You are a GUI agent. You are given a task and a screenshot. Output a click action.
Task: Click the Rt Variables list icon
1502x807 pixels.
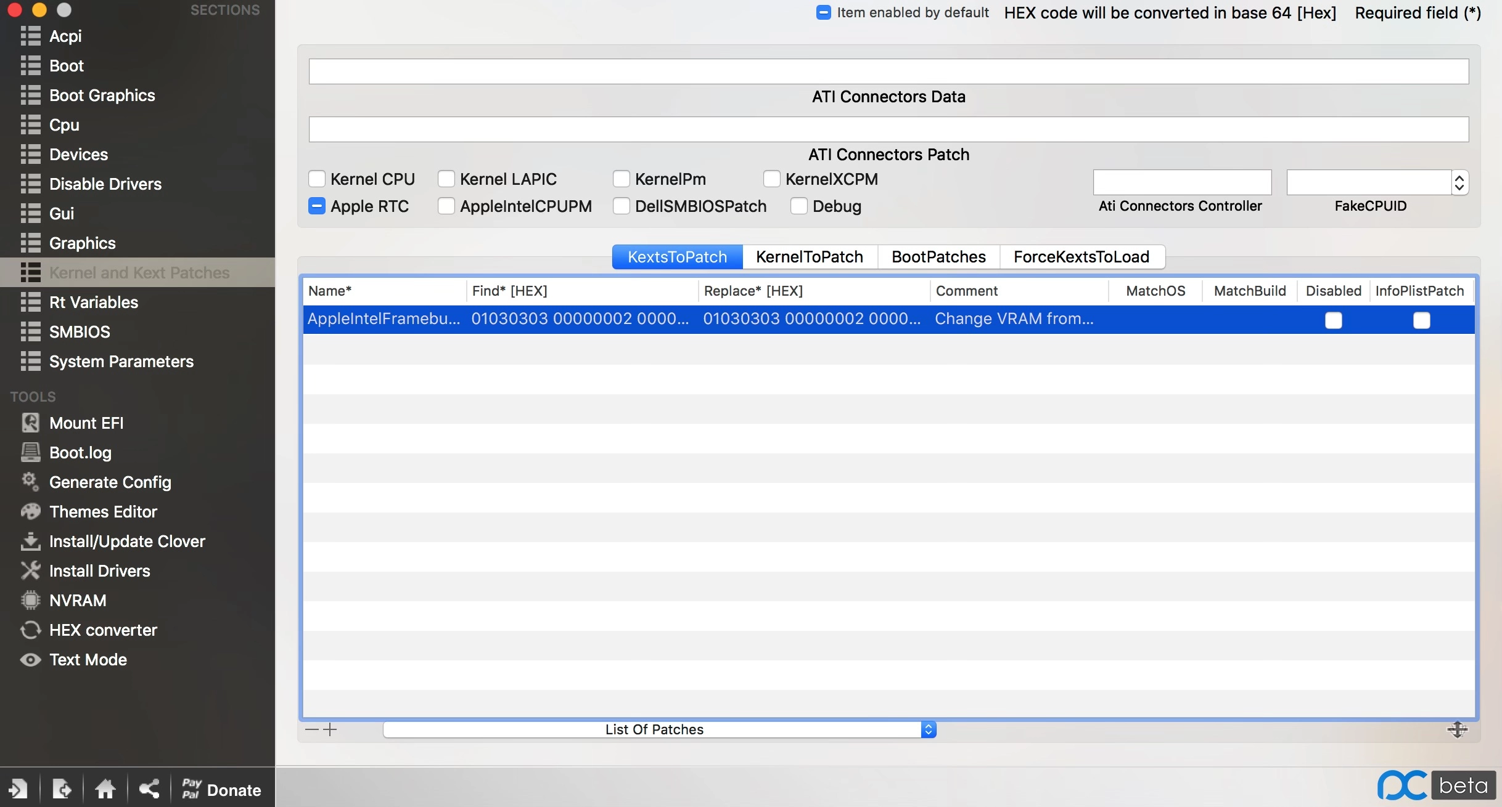pyautogui.click(x=30, y=302)
